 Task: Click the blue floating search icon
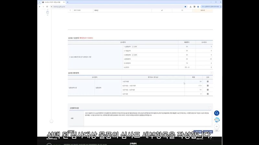[217, 113]
